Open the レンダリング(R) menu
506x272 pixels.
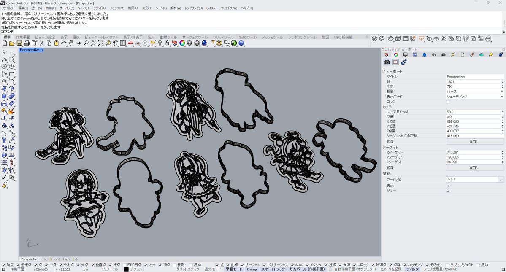pyautogui.click(x=194, y=8)
